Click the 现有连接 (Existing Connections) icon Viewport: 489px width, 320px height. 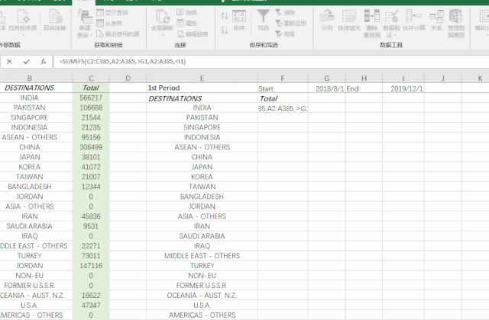pyautogui.click(x=54, y=21)
